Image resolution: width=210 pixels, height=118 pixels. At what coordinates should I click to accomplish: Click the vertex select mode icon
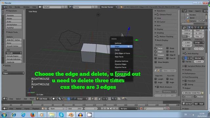(x=90, y=99)
